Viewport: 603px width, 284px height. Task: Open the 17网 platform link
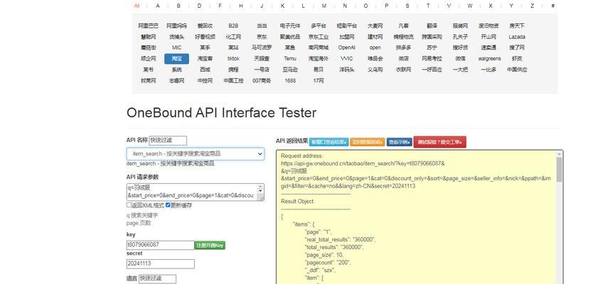tap(319, 81)
